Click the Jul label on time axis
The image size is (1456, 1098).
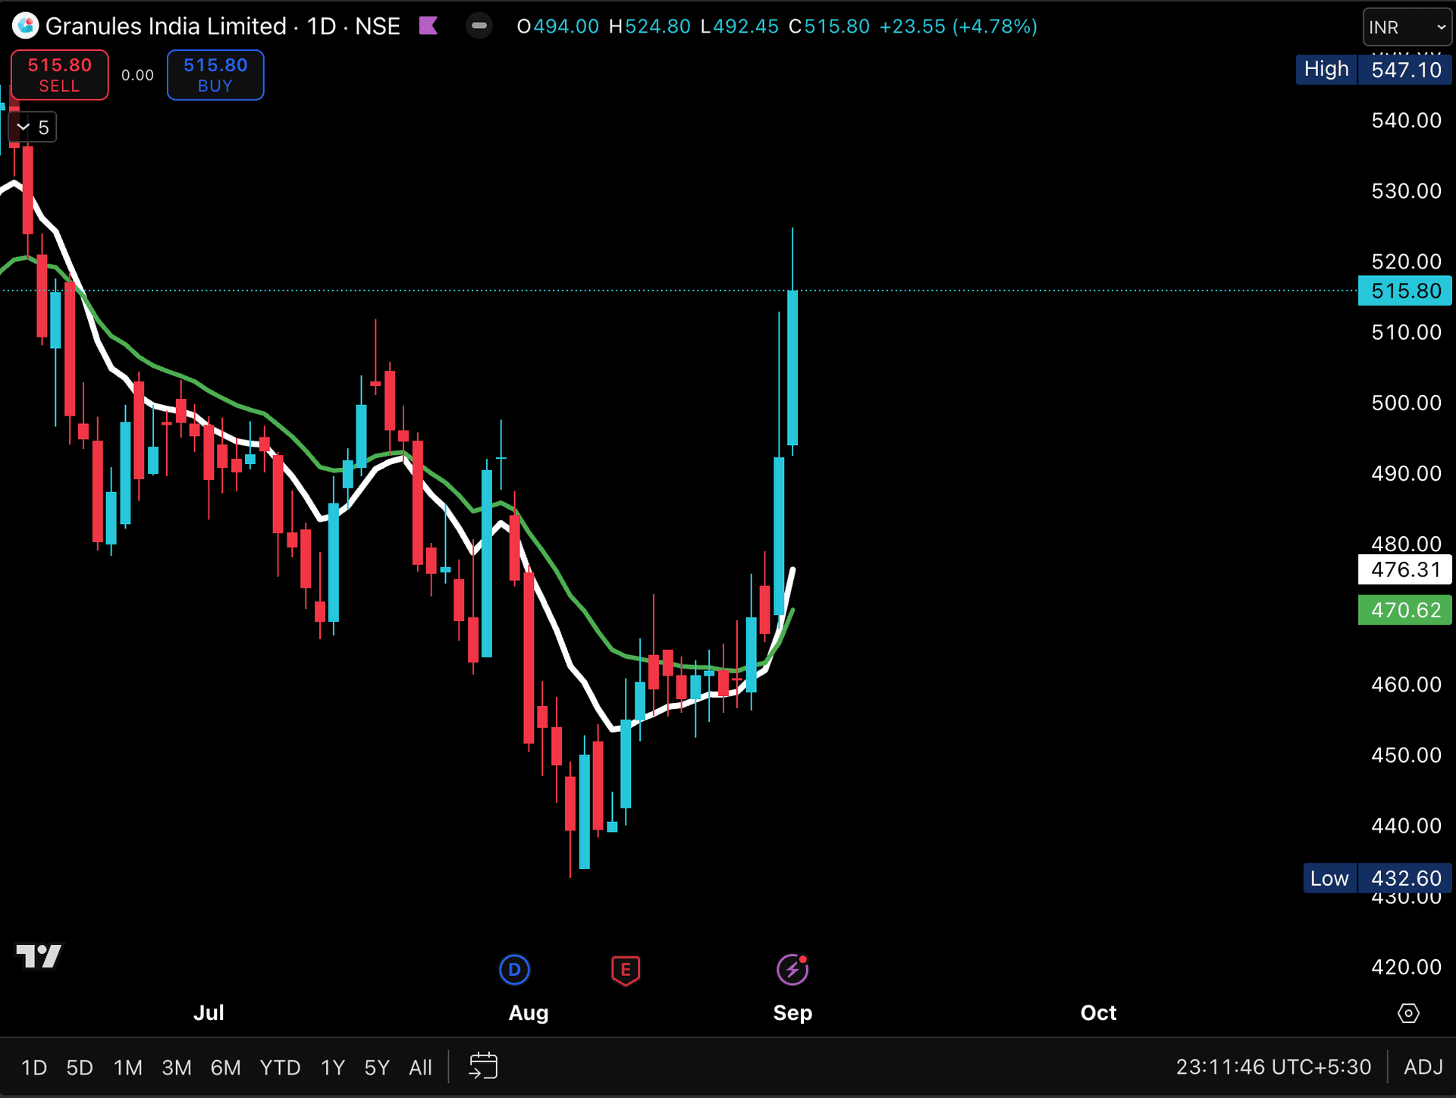(209, 1013)
